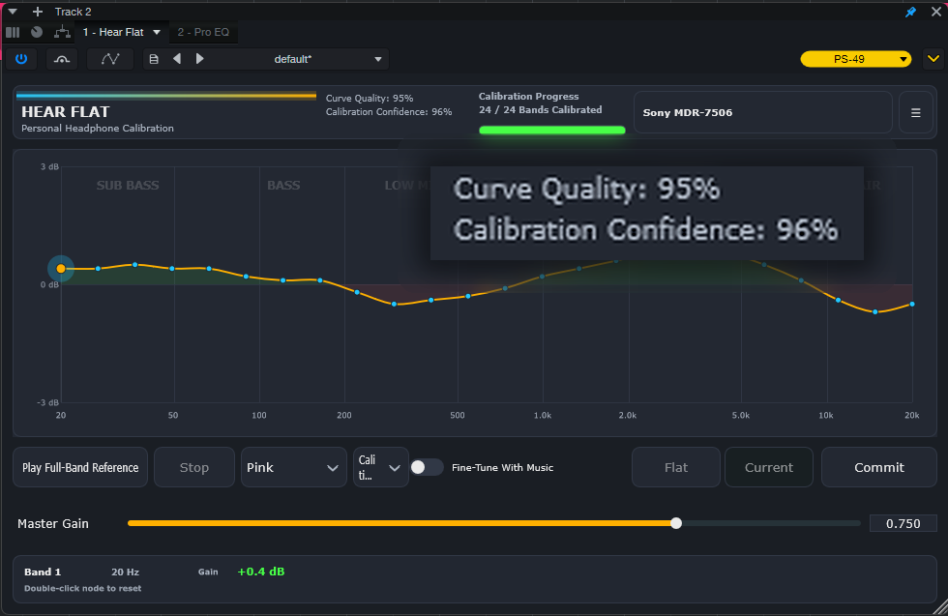Click the plus icon beside Track 2
The width and height of the screenshot is (948, 616).
[38, 12]
